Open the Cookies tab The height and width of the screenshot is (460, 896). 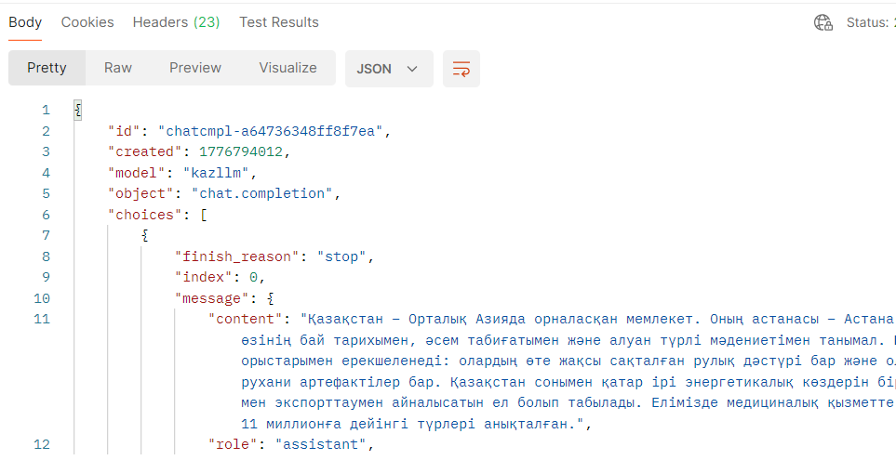tap(87, 22)
